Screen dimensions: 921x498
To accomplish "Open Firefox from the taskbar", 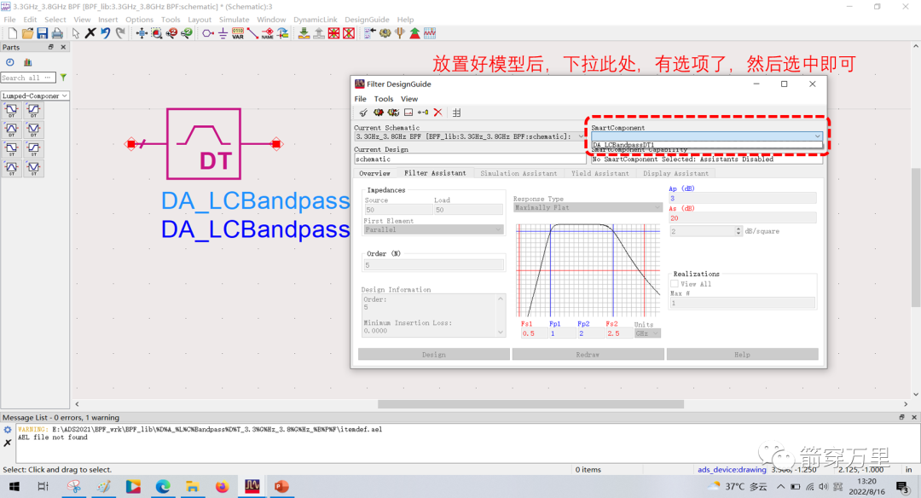I will (x=222, y=486).
